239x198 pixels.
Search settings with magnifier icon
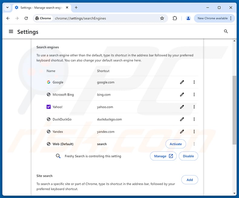[x=226, y=31]
